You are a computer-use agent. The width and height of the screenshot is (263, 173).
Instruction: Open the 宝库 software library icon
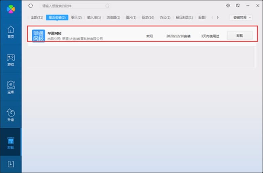pyautogui.click(x=11, y=87)
